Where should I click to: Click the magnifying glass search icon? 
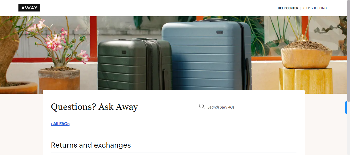click(x=202, y=106)
